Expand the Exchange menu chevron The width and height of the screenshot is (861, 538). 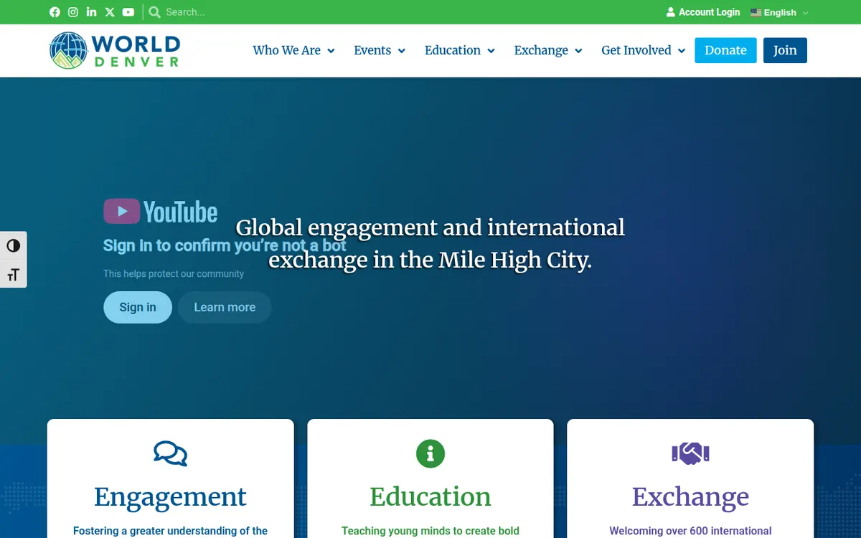click(x=578, y=51)
